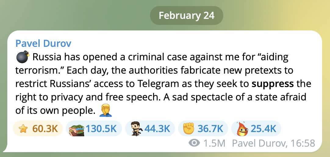Click the 16:58 message timestamp
Viewport: 330px width, 157px height.
(x=303, y=143)
